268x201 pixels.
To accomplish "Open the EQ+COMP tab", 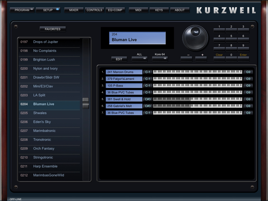I will [x=115, y=10].
